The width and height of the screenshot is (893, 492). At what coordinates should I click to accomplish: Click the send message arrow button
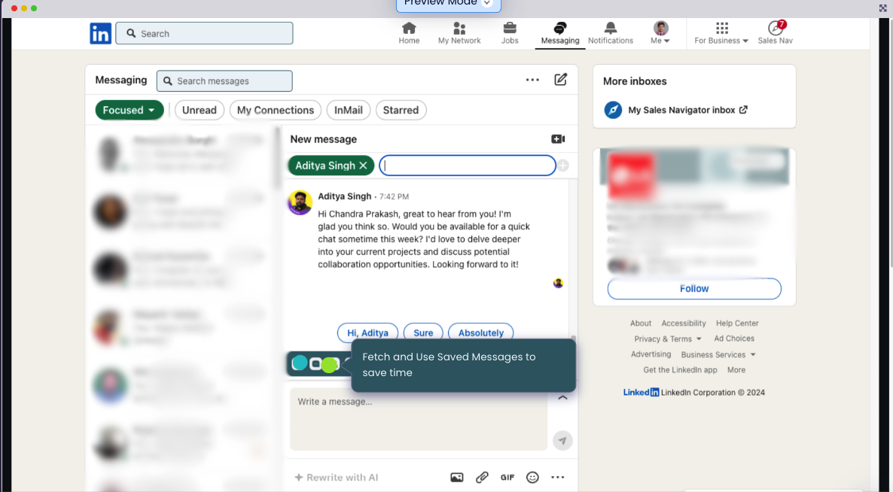click(x=562, y=441)
